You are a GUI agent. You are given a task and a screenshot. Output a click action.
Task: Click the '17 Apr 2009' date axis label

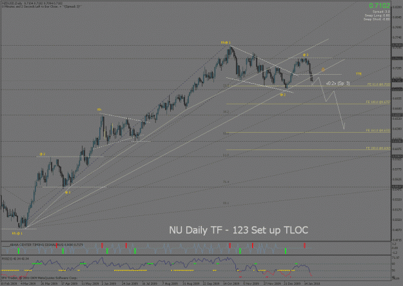(70, 283)
